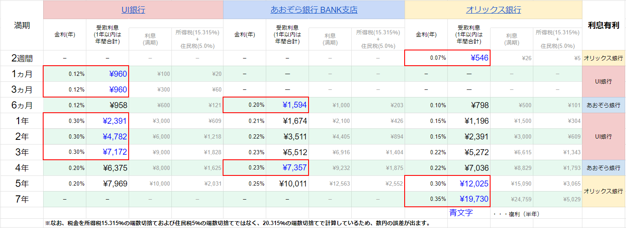
Task: Click the あおぞら銀行 result cell for 6ヵ月
Action: click(604, 105)
